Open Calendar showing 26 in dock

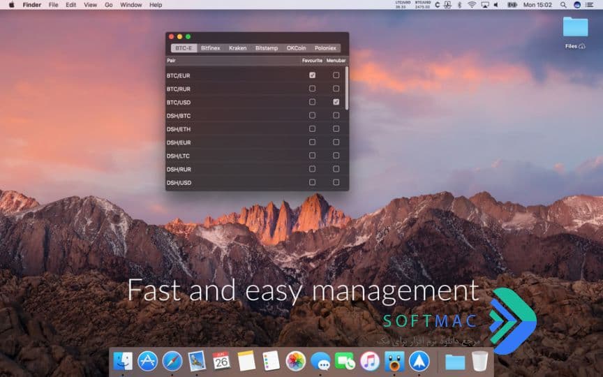[x=221, y=361]
